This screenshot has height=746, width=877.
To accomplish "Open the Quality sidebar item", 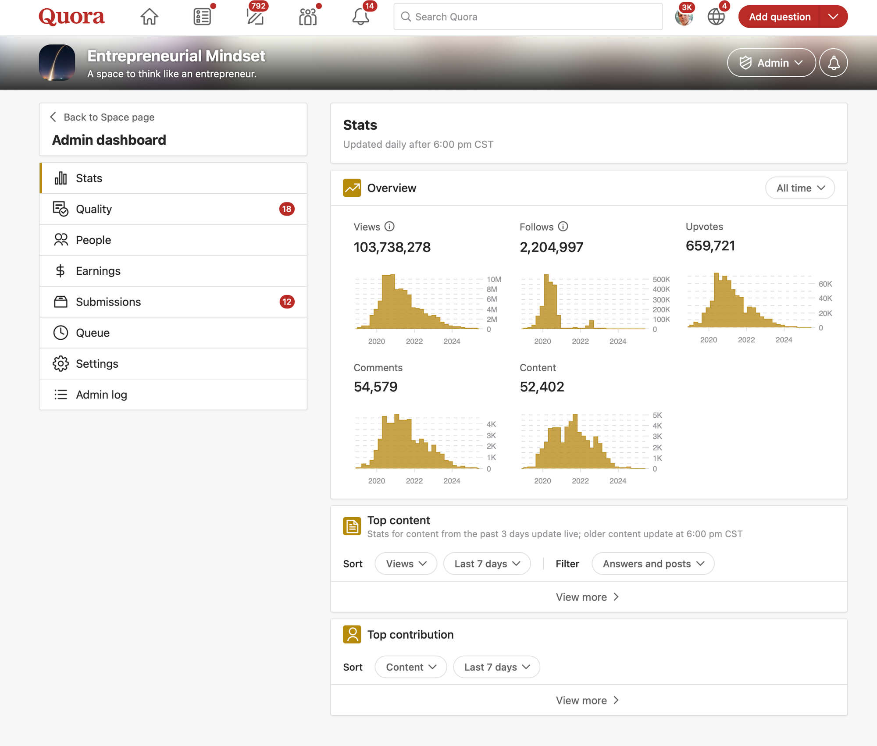I will [173, 209].
